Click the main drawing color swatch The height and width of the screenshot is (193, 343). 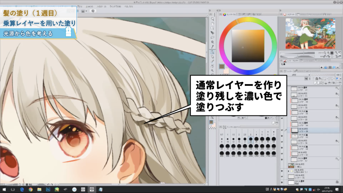pyautogui.click(x=222, y=66)
